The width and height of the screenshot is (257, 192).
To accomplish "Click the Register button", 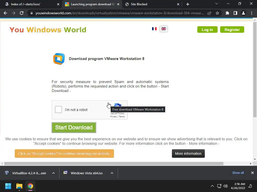I will click(x=232, y=29).
